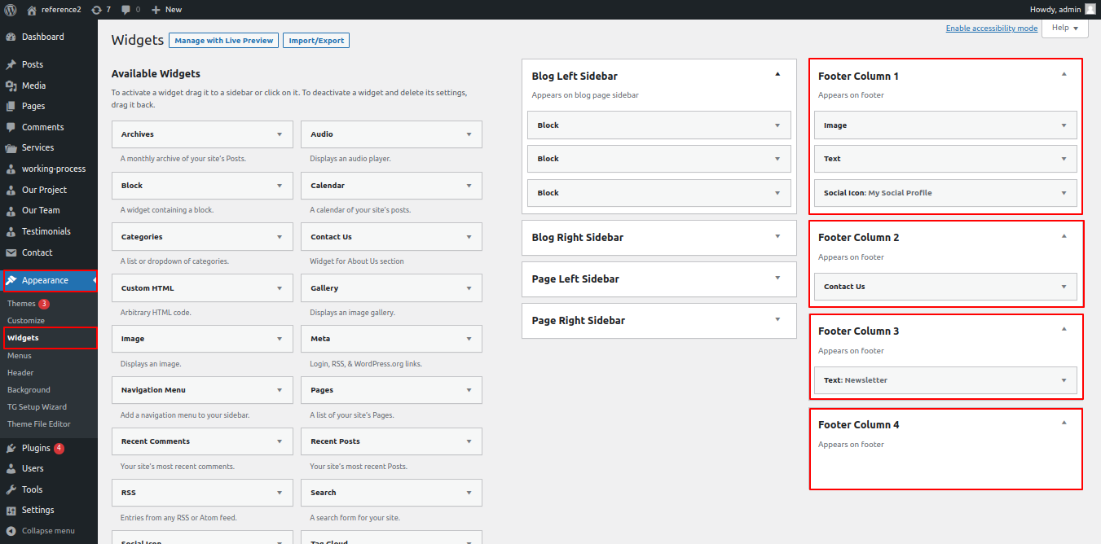This screenshot has height=544, width=1101.
Task: Click Manage with Live Preview button
Action: [x=223, y=41]
